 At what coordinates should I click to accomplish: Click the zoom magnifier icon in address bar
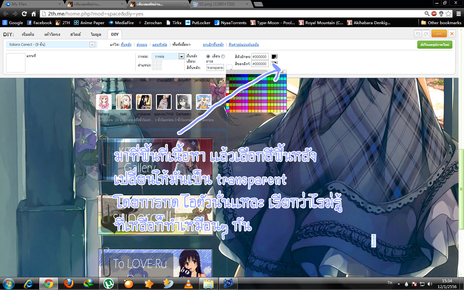point(427,14)
